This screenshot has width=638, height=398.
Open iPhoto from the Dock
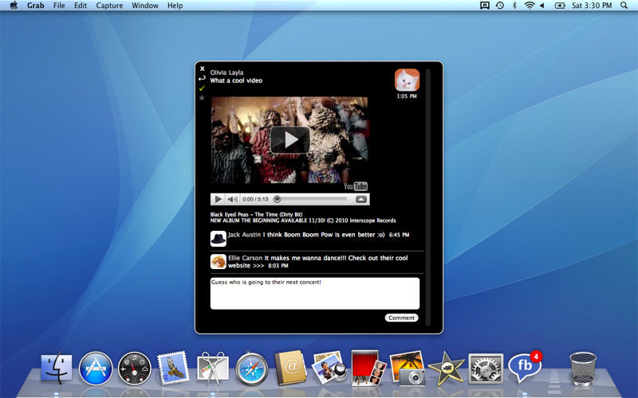click(x=408, y=368)
